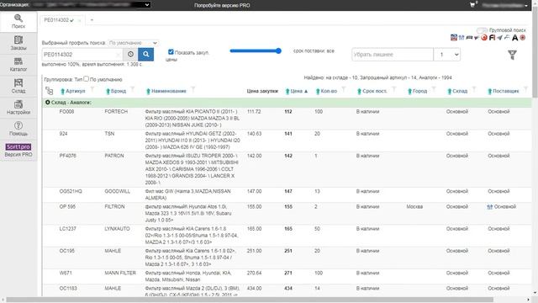Click the black 'A' icon in the icon row
538x303 pixels.
point(514,38)
